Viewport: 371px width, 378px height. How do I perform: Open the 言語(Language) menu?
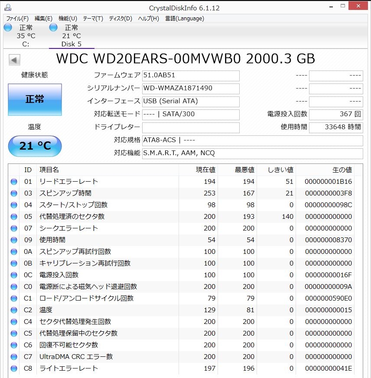[185, 19]
